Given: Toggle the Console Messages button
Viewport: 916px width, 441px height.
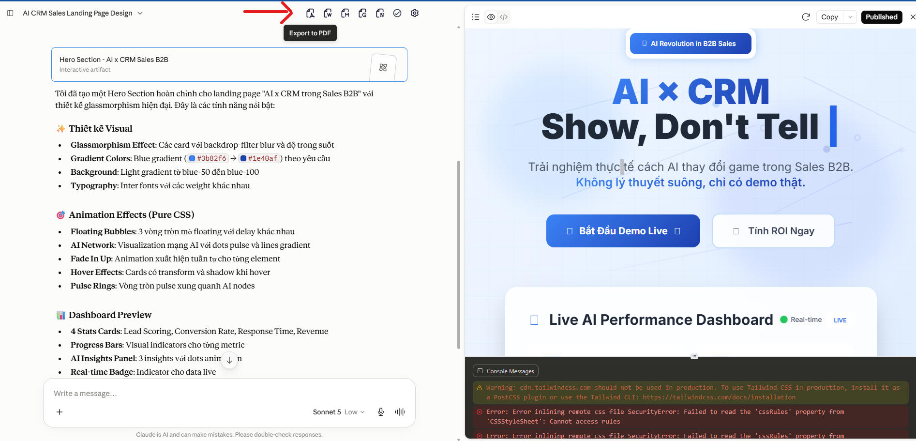Looking at the screenshot, I should pos(506,371).
